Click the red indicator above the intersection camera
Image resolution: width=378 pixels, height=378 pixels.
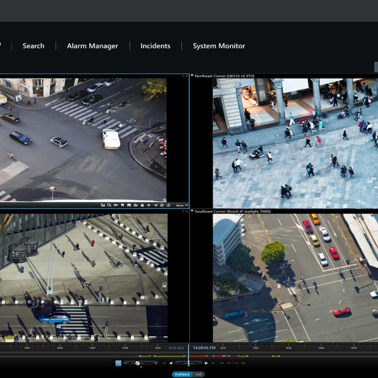(184, 76)
